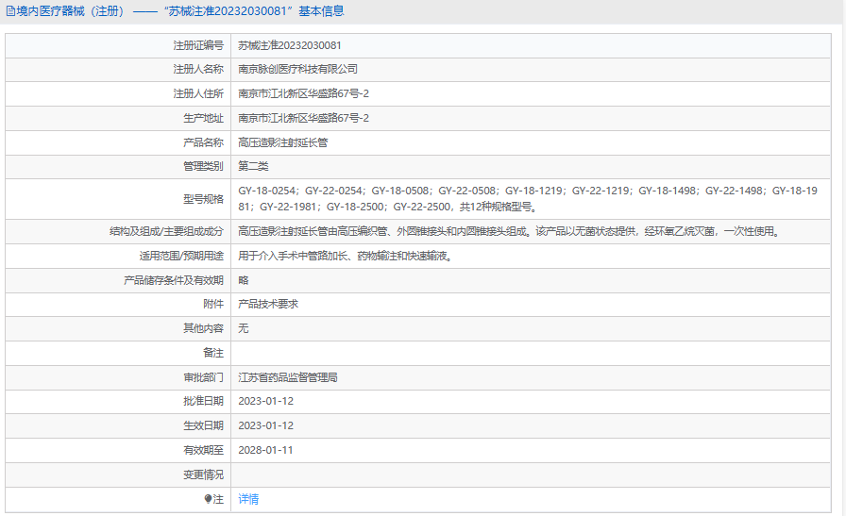Open the 详情 link
This screenshot has height=516, width=846.
coord(248,499)
